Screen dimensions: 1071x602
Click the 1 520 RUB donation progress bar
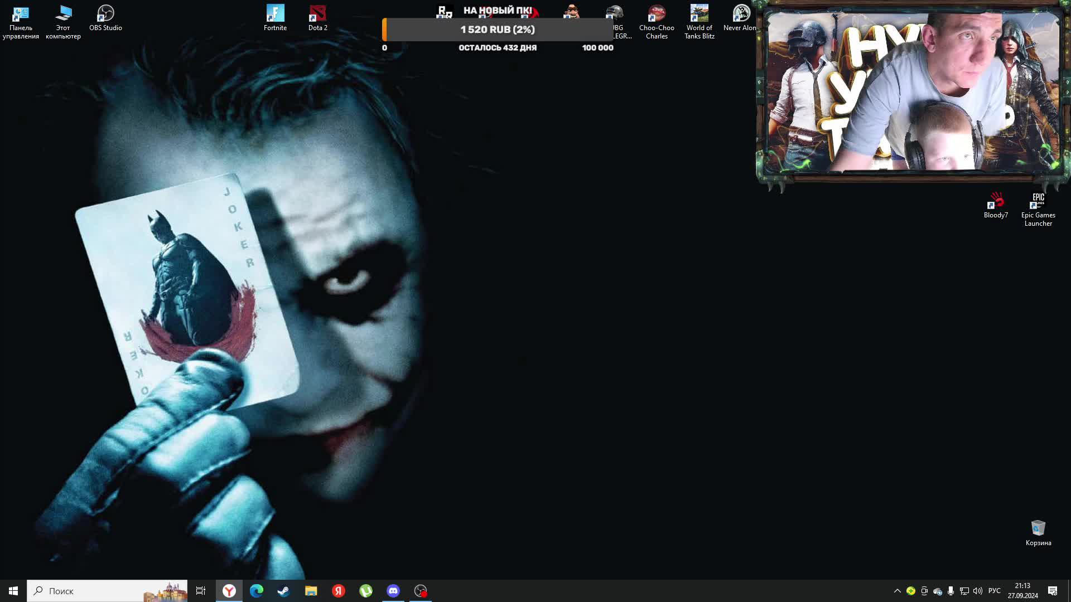pyautogui.click(x=498, y=30)
